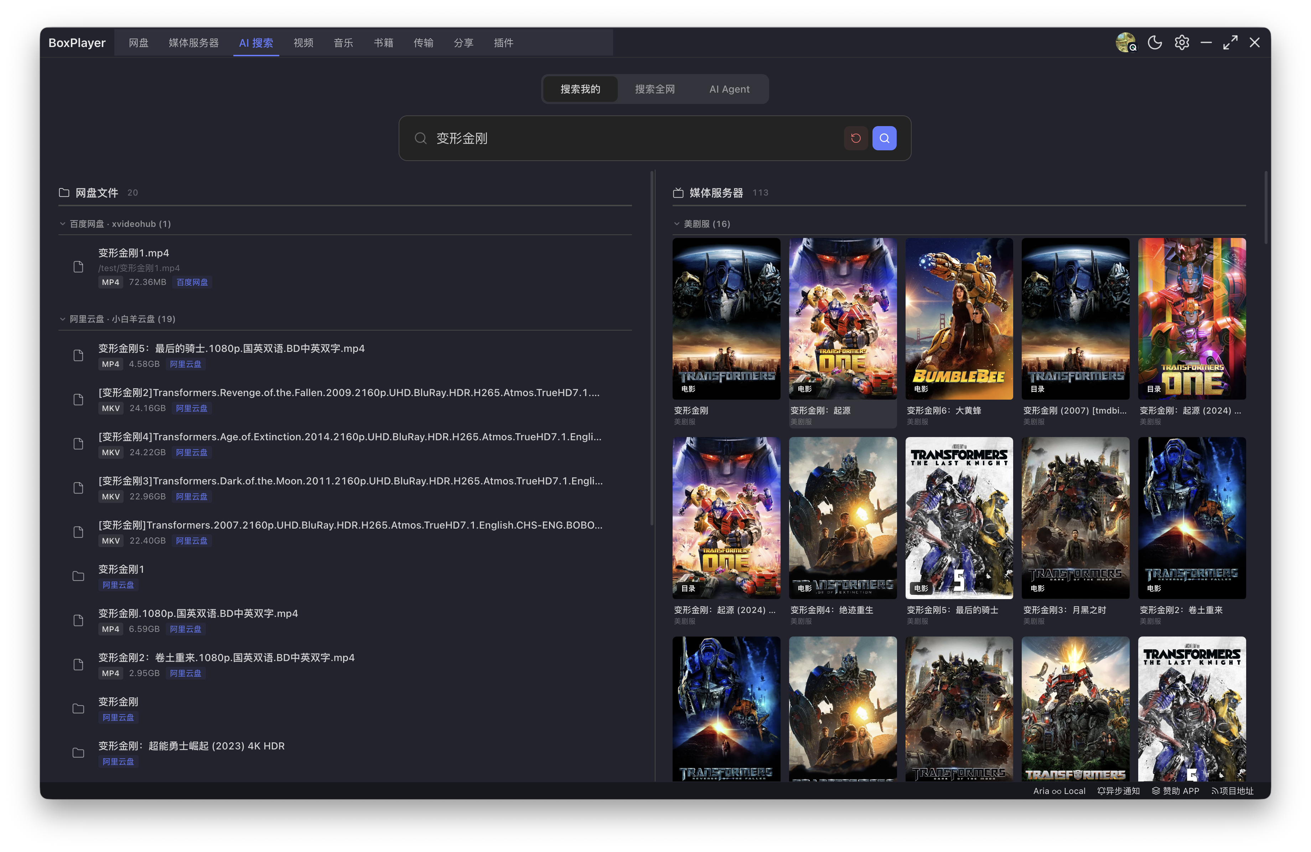Open 项目地址 link
Screen dimensions: 1311x852
[1232, 791]
